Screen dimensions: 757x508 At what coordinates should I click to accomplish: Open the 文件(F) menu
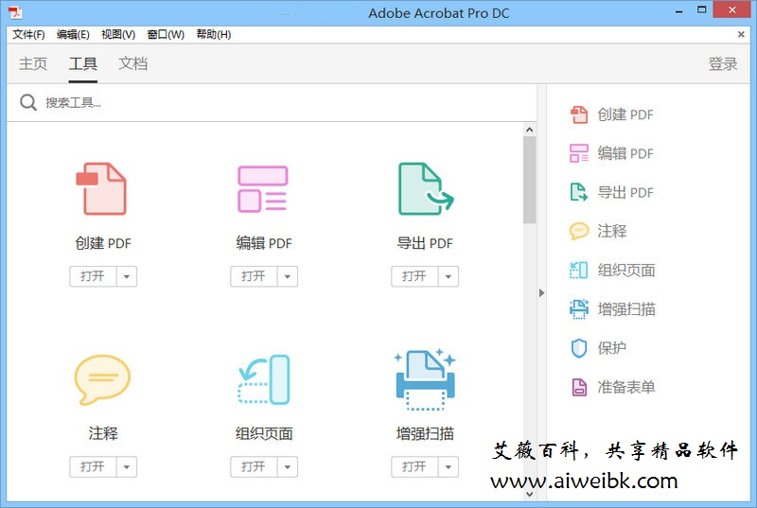point(28,34)
